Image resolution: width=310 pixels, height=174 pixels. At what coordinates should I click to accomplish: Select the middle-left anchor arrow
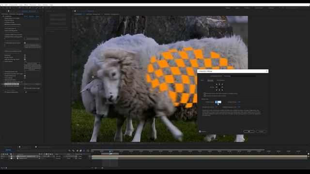[x=217, y=87]
